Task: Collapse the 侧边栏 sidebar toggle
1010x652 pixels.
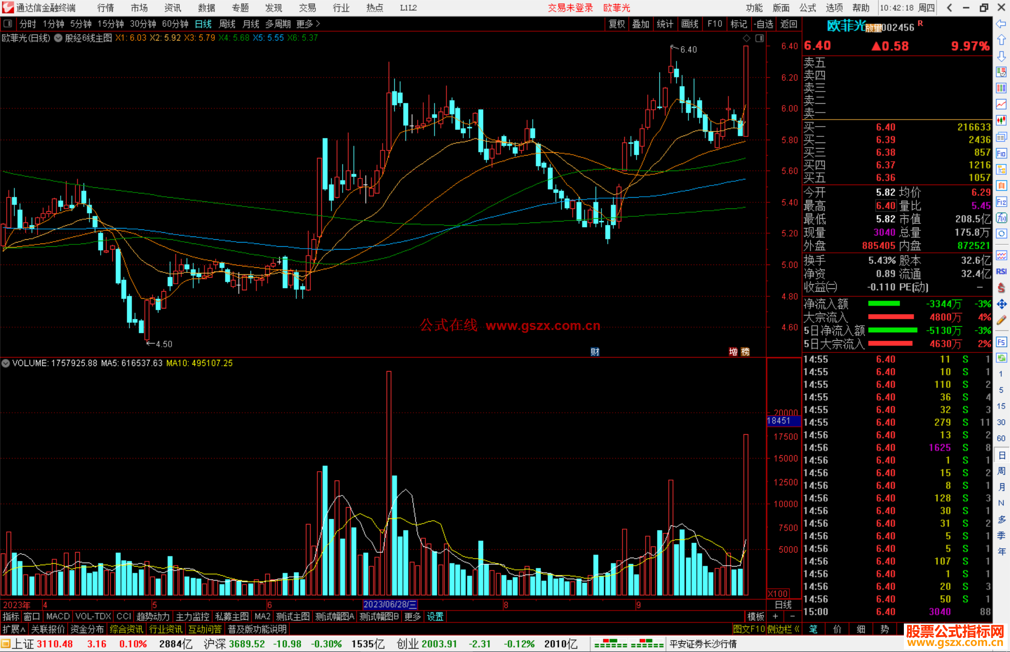Action: tap(783, 629)
